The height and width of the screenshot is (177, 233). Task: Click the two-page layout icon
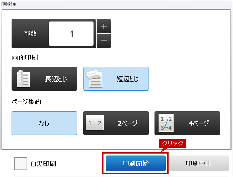(94, 123)
